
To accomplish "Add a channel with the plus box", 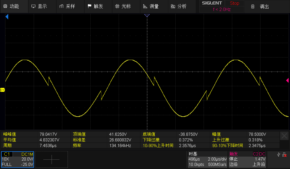I will coord(52,159).
